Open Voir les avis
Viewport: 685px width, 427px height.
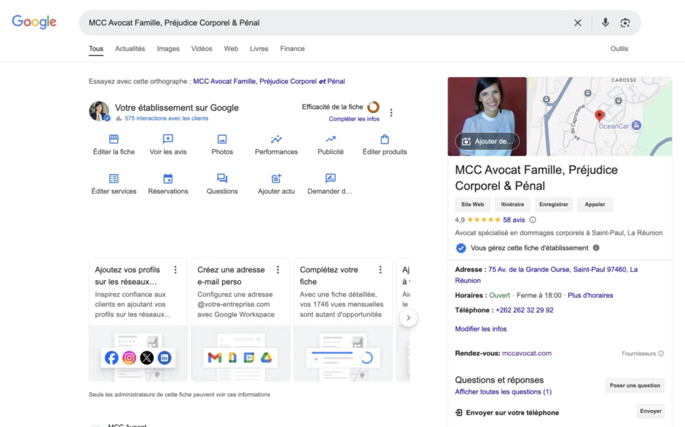(x=168, y=145)
